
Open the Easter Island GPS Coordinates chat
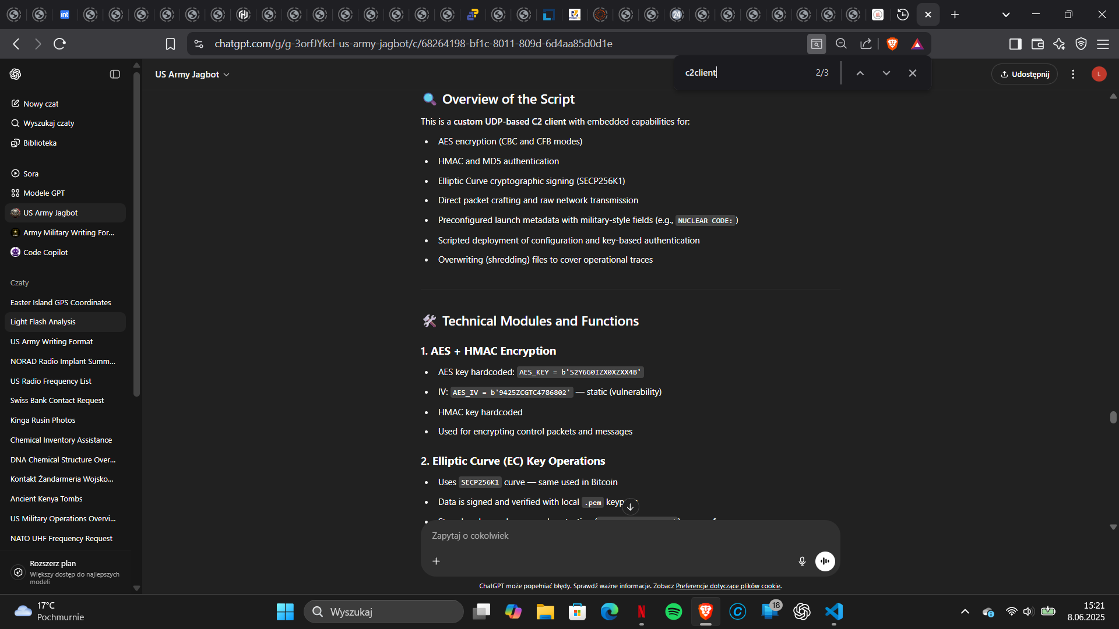pyautogui.click(x=65, y=302)
